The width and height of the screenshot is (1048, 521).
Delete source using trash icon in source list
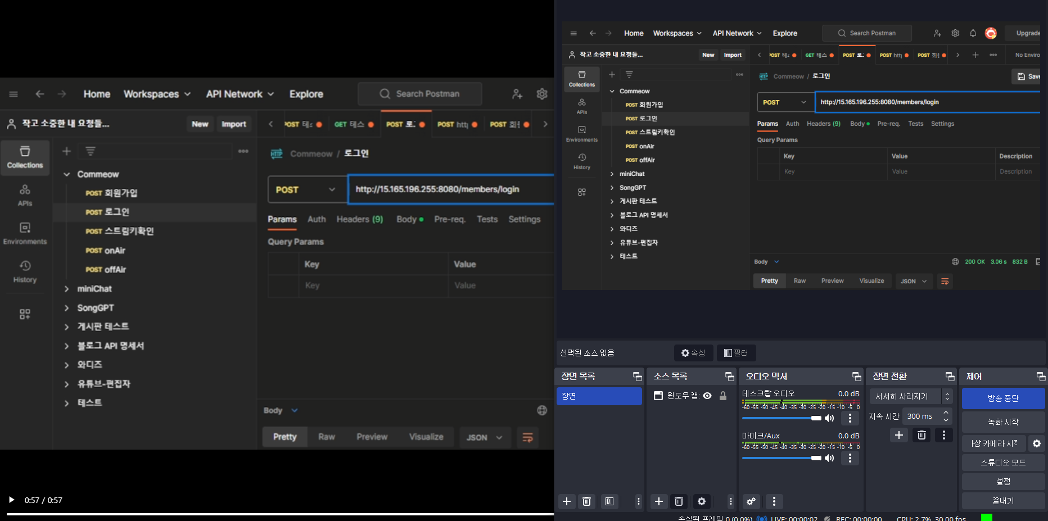coord(679,501)
